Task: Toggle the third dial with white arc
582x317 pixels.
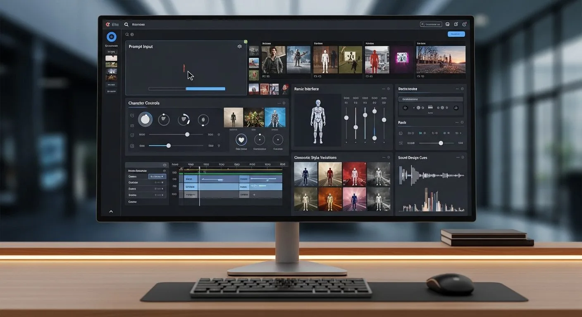Action: (184, 120)
